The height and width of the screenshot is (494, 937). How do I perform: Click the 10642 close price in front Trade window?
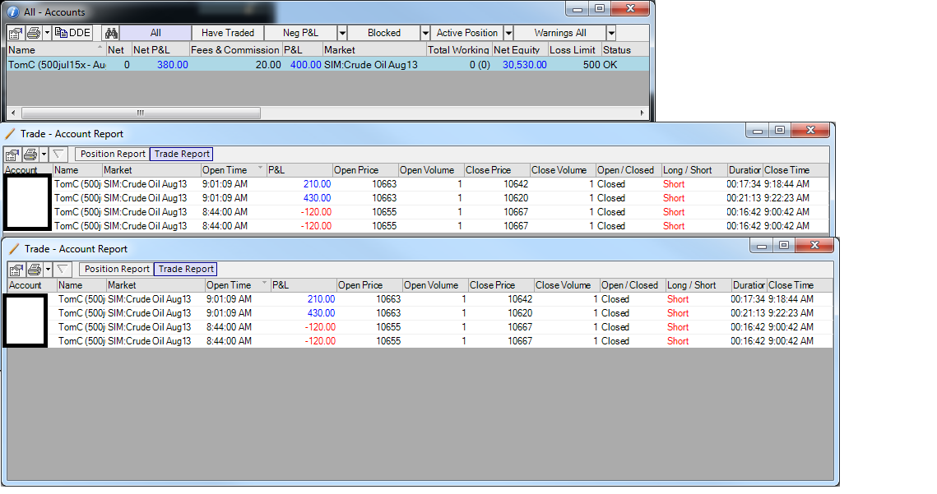520,299
